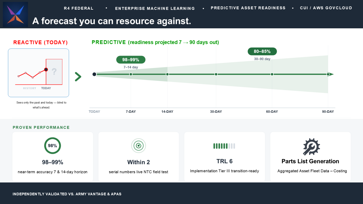Screen dimensions: 363x204
Task: Click Aggregated Asset Fleet Data – Costing text
Action: pyautogui.click(x=312, y=171)
